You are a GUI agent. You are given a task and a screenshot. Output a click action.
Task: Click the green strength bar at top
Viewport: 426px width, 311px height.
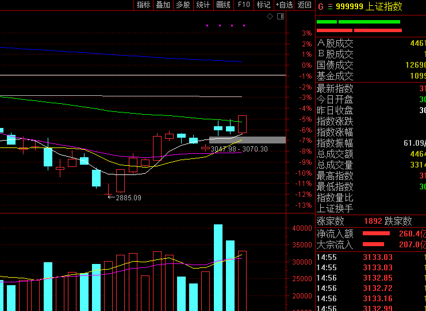coord(358,22)
